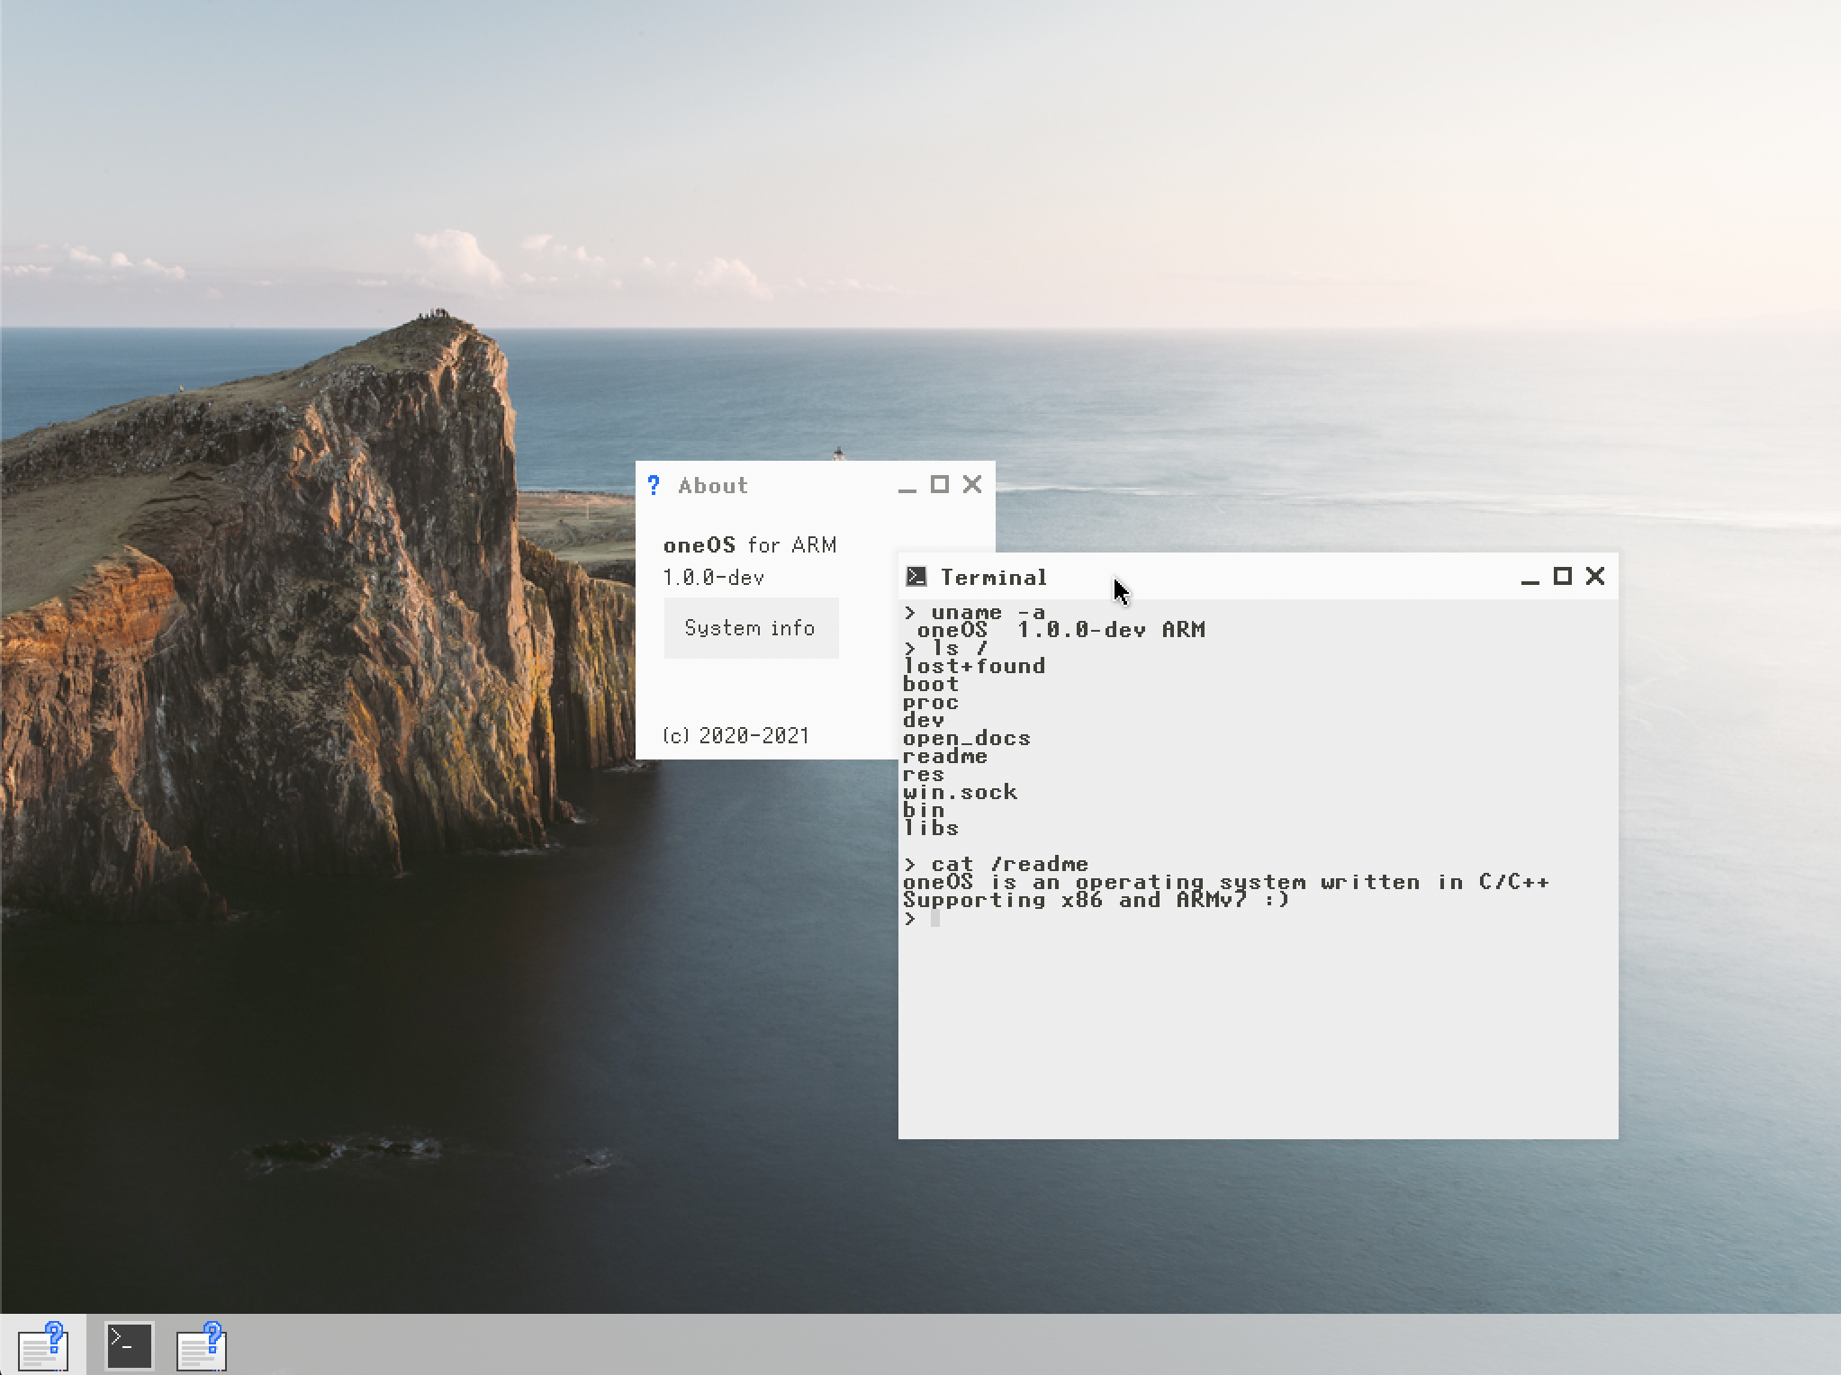1841x1375 pixels.
Task: Click the blue question mark in About title bar
Action: point(654,486)
